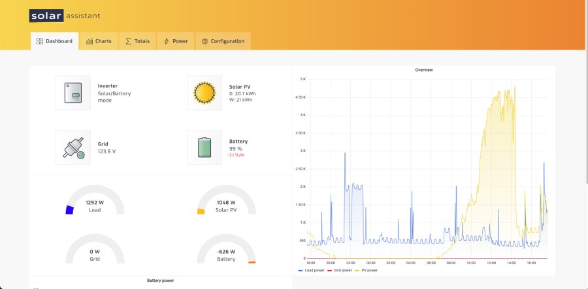Image resolution: width=588 pixels, height=289 pixels.
Task: Click the Solar Assistant logo
Action: coord(65,16)
